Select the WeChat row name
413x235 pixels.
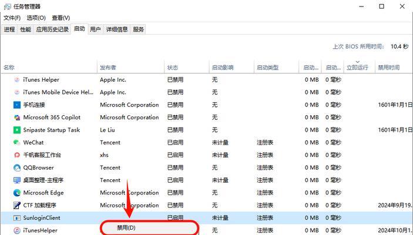pos(33,143)
